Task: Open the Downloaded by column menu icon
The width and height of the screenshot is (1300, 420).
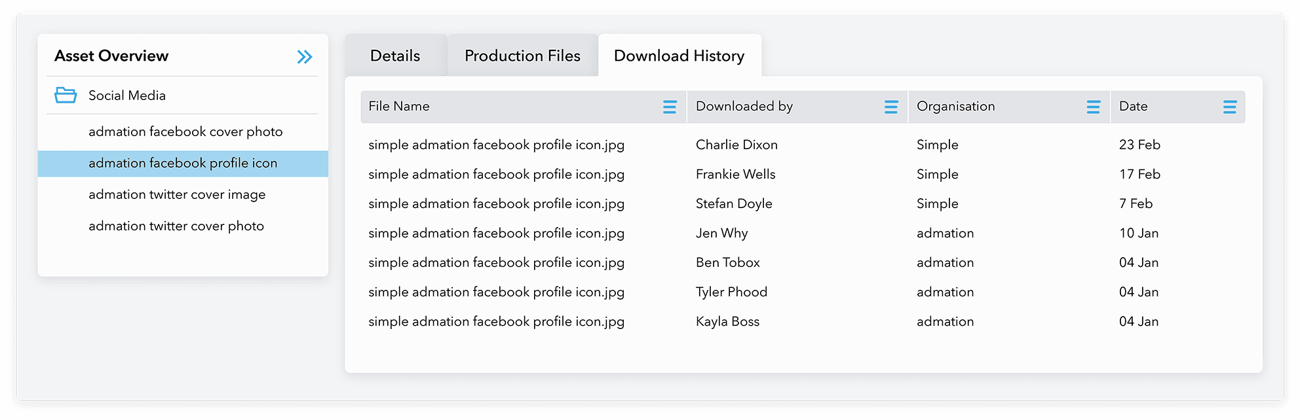Action: 890,107
